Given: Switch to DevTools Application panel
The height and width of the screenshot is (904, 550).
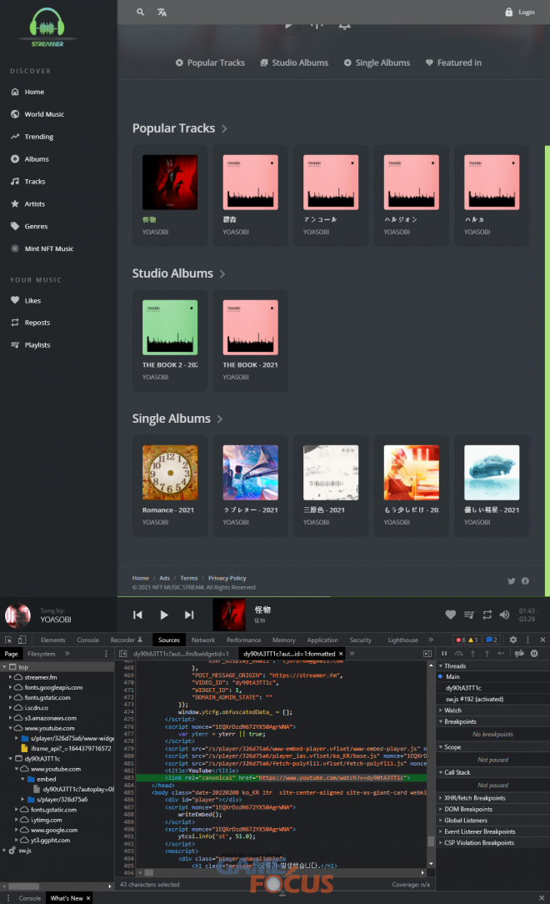Looking at the screenshot, I should [x=322, y=640].
